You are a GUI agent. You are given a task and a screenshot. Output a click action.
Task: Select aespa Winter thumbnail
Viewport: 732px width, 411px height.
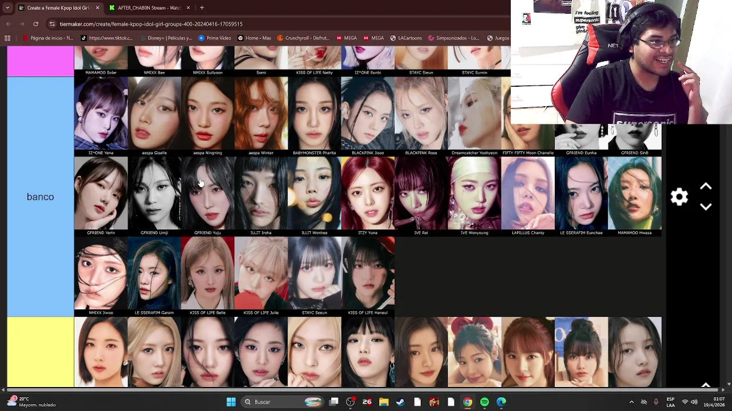coord(261,116)
